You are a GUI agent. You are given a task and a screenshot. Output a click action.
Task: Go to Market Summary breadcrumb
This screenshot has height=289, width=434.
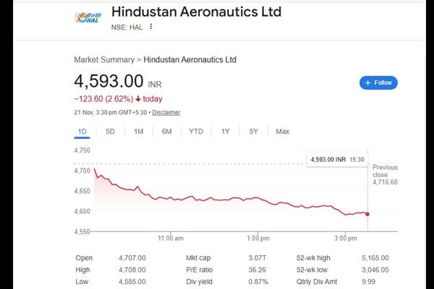coord(104,59)
